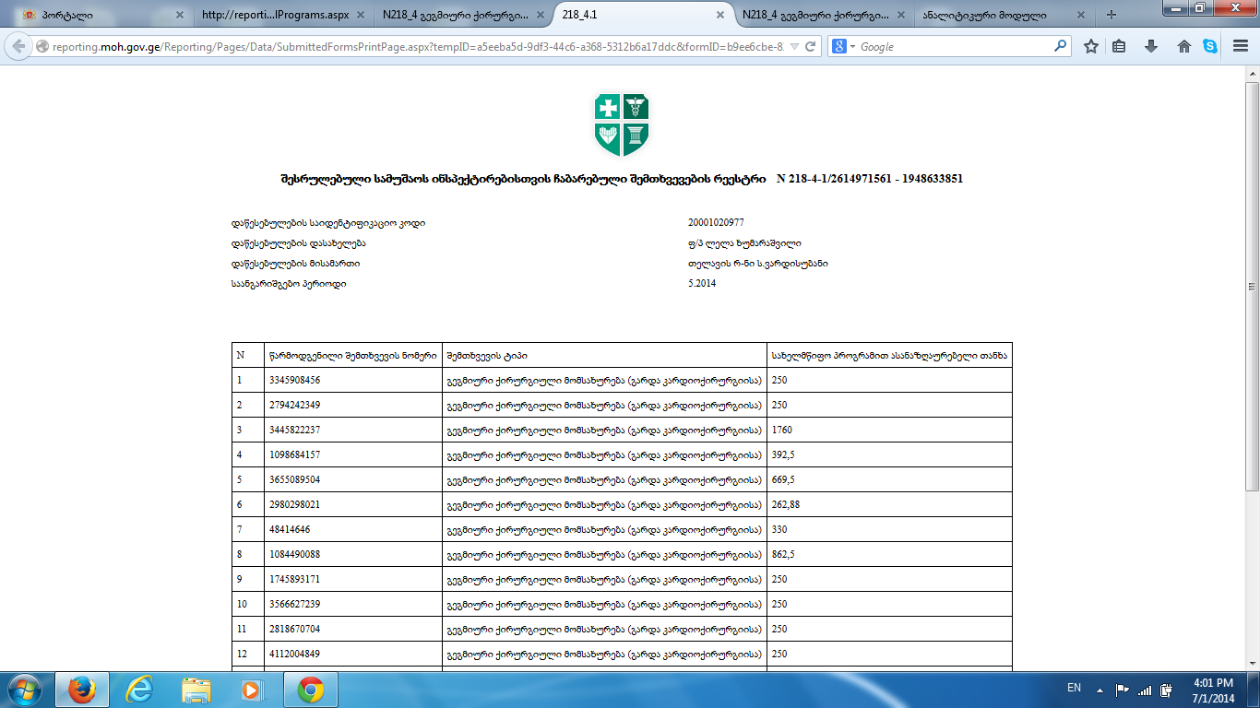Click the browser back arrow button
Viewport: 1260px width, 708px height.
(x=18, y=47)
